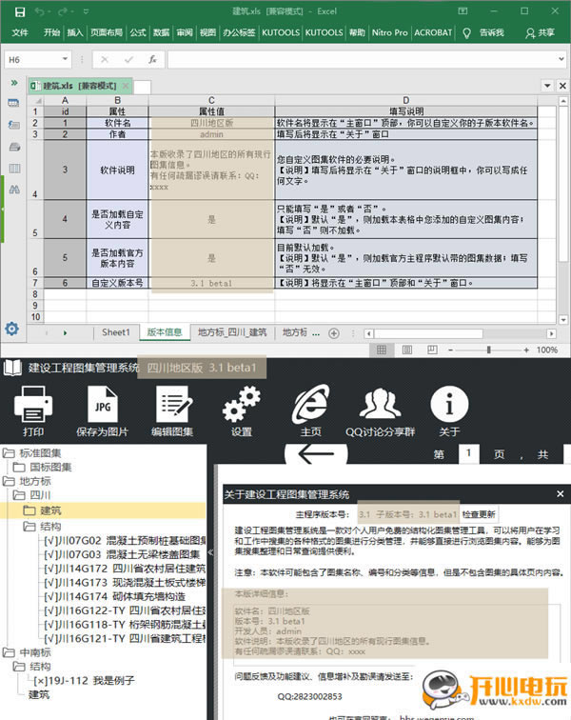Click the Excel save icon
Screen dimensions: 571x720
(x=20, y=11)
